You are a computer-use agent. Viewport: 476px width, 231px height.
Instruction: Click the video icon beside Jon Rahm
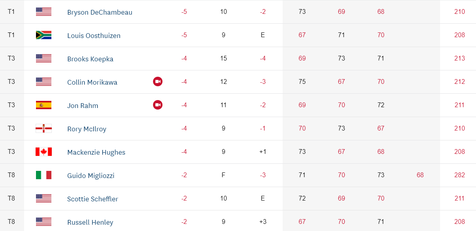[x=158, y=105]
